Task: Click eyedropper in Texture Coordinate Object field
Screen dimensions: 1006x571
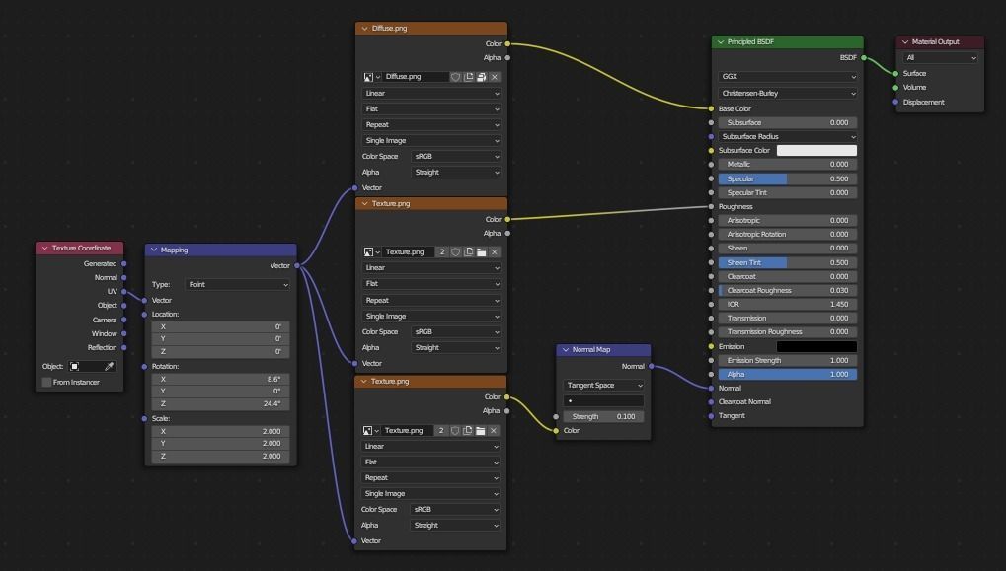Action: [x=109, y=367]
